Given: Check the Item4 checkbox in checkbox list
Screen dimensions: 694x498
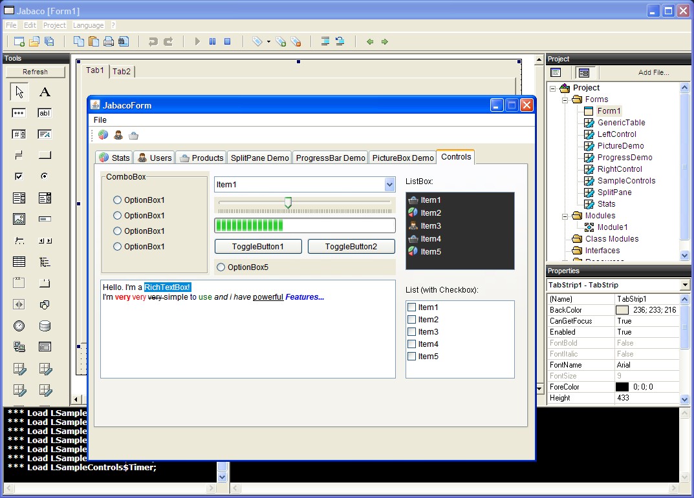Looking at the screenshot, I should point(411,344).
